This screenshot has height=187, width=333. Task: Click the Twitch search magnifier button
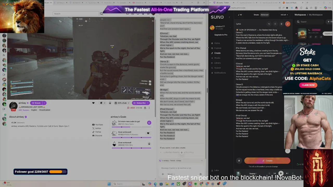coord(101,14)
